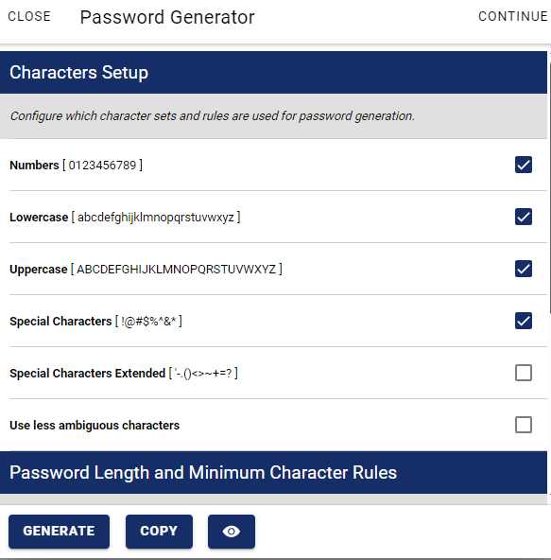Enable Special Characters Extended checkbox

tap(524, 373)
